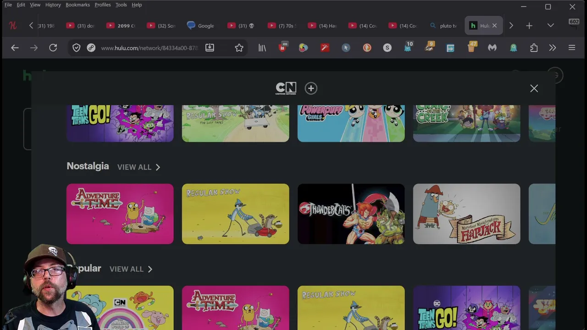The image size is (587, 330).
Task: Open Regular Show: The Lost Tapes thumbnail
Action: click(x=236, y=123)
